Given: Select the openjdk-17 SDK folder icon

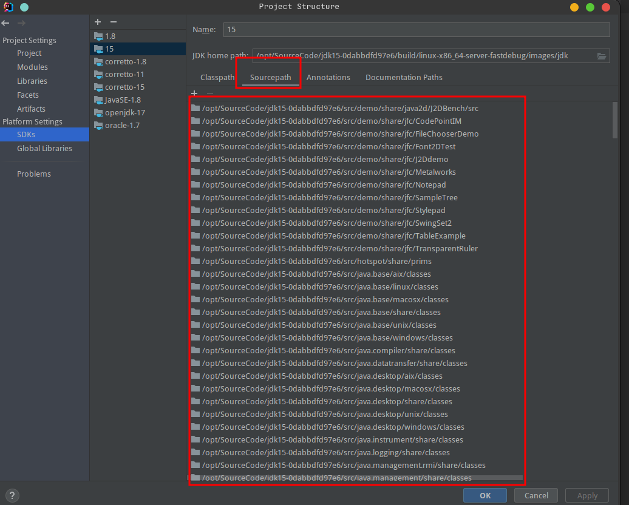Looking at the screenshot, I should coord(98,113).
